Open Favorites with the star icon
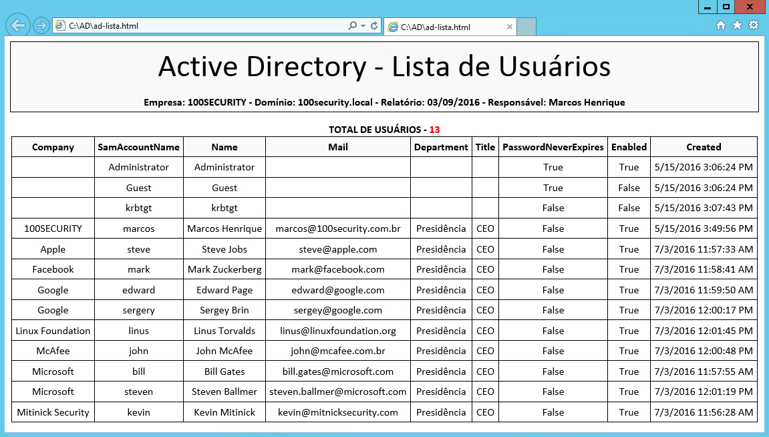The image size is (769, 437). (x=738, y=24)
